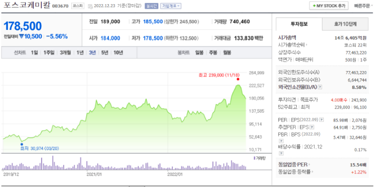This screenshot has width=375, height=187.
Task: Click the 2021/01 axis label
Action: click(x=94, y=174)
